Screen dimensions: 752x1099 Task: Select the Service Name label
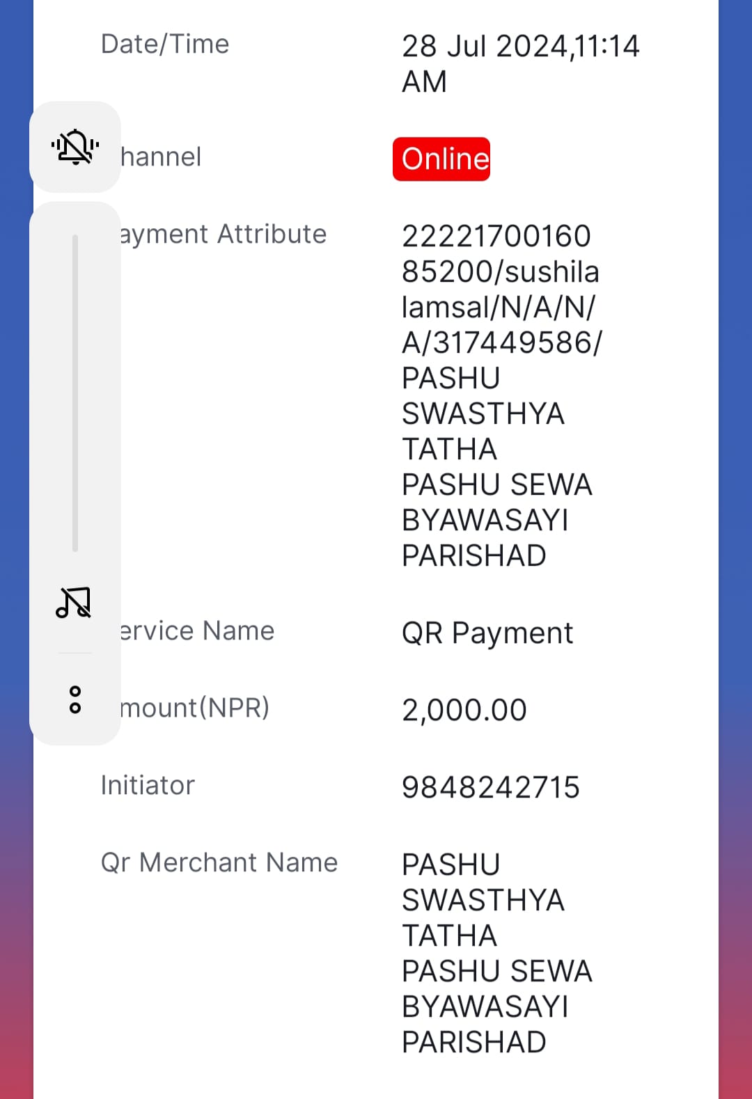[197, 631]
